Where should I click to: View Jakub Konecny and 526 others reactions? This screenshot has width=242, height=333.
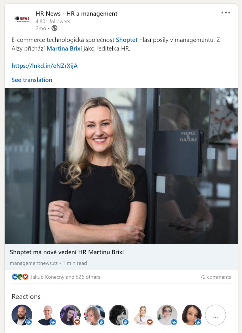65,277
